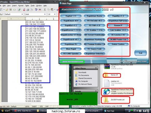Open Downloads in Other Places
The height and width of the screenshot is (113, 151).
coord(82,72)
